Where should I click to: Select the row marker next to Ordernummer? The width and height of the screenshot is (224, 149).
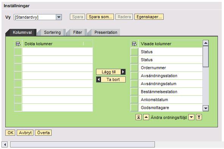[x=134, y=68]
